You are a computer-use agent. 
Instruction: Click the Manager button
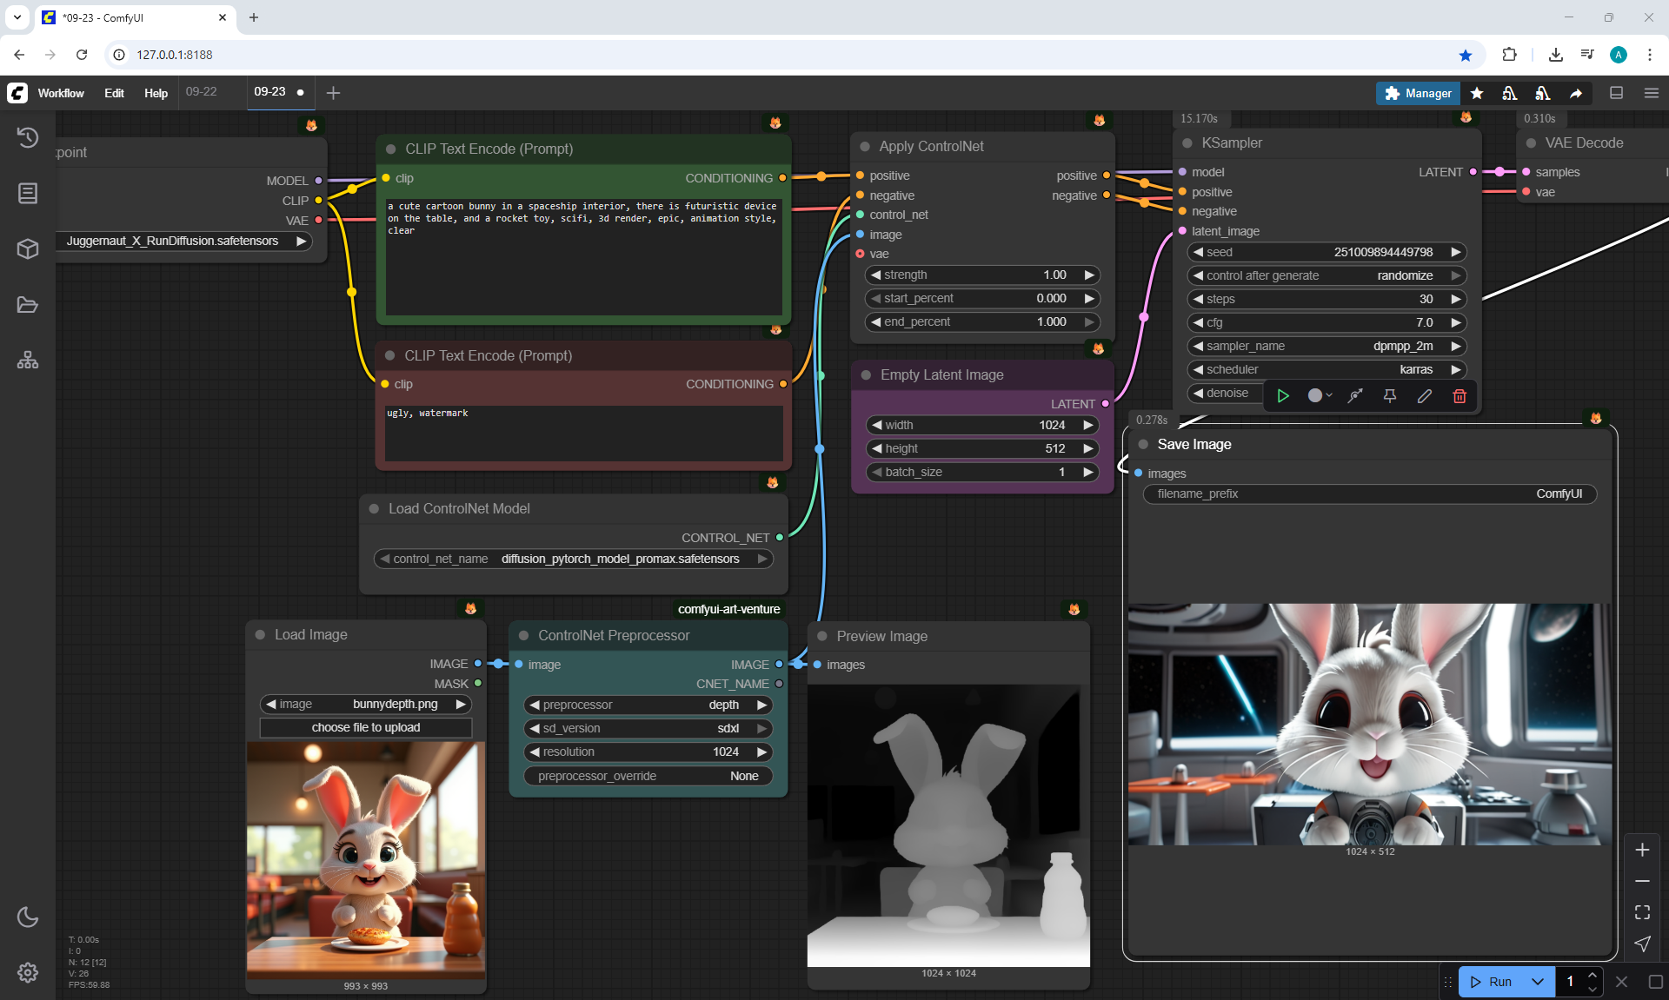pyautogui.click(x=1418, y=93)
